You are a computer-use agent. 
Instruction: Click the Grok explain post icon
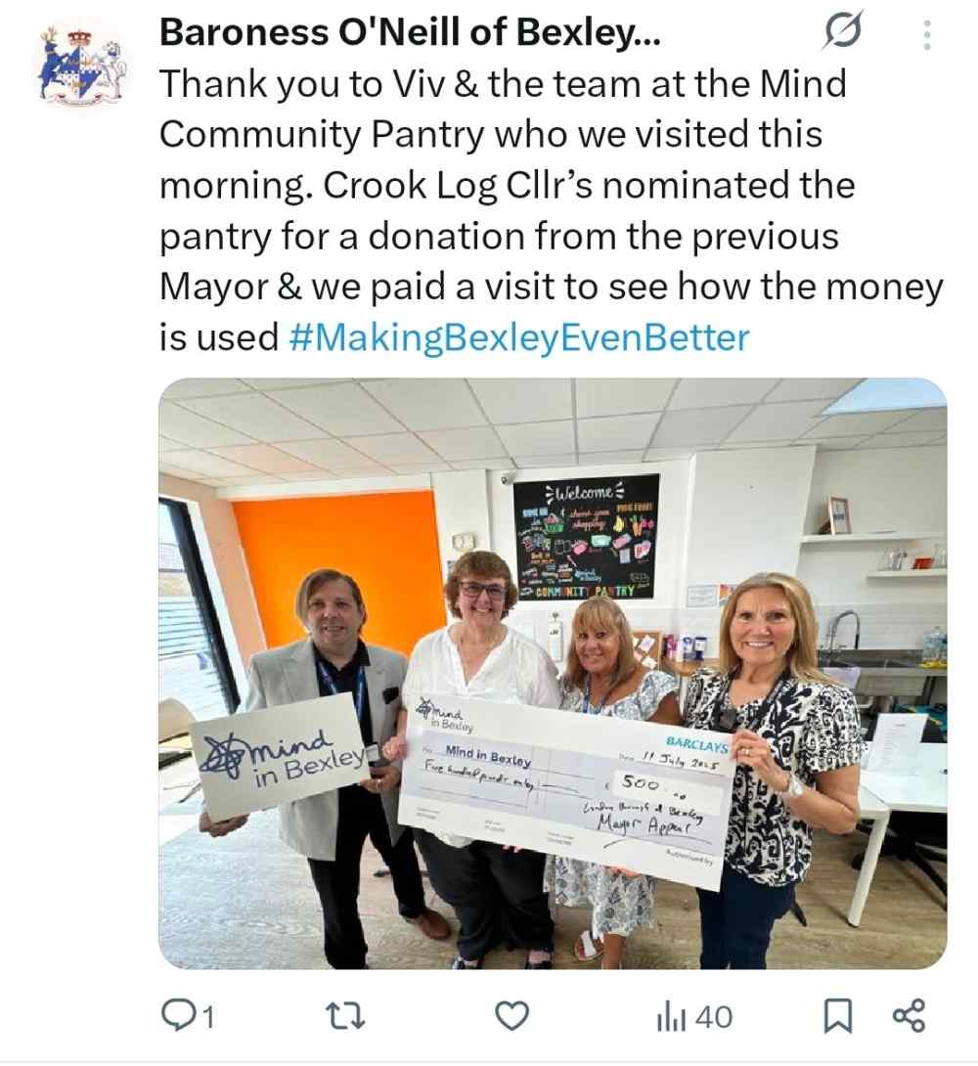(x=843, y=30)
